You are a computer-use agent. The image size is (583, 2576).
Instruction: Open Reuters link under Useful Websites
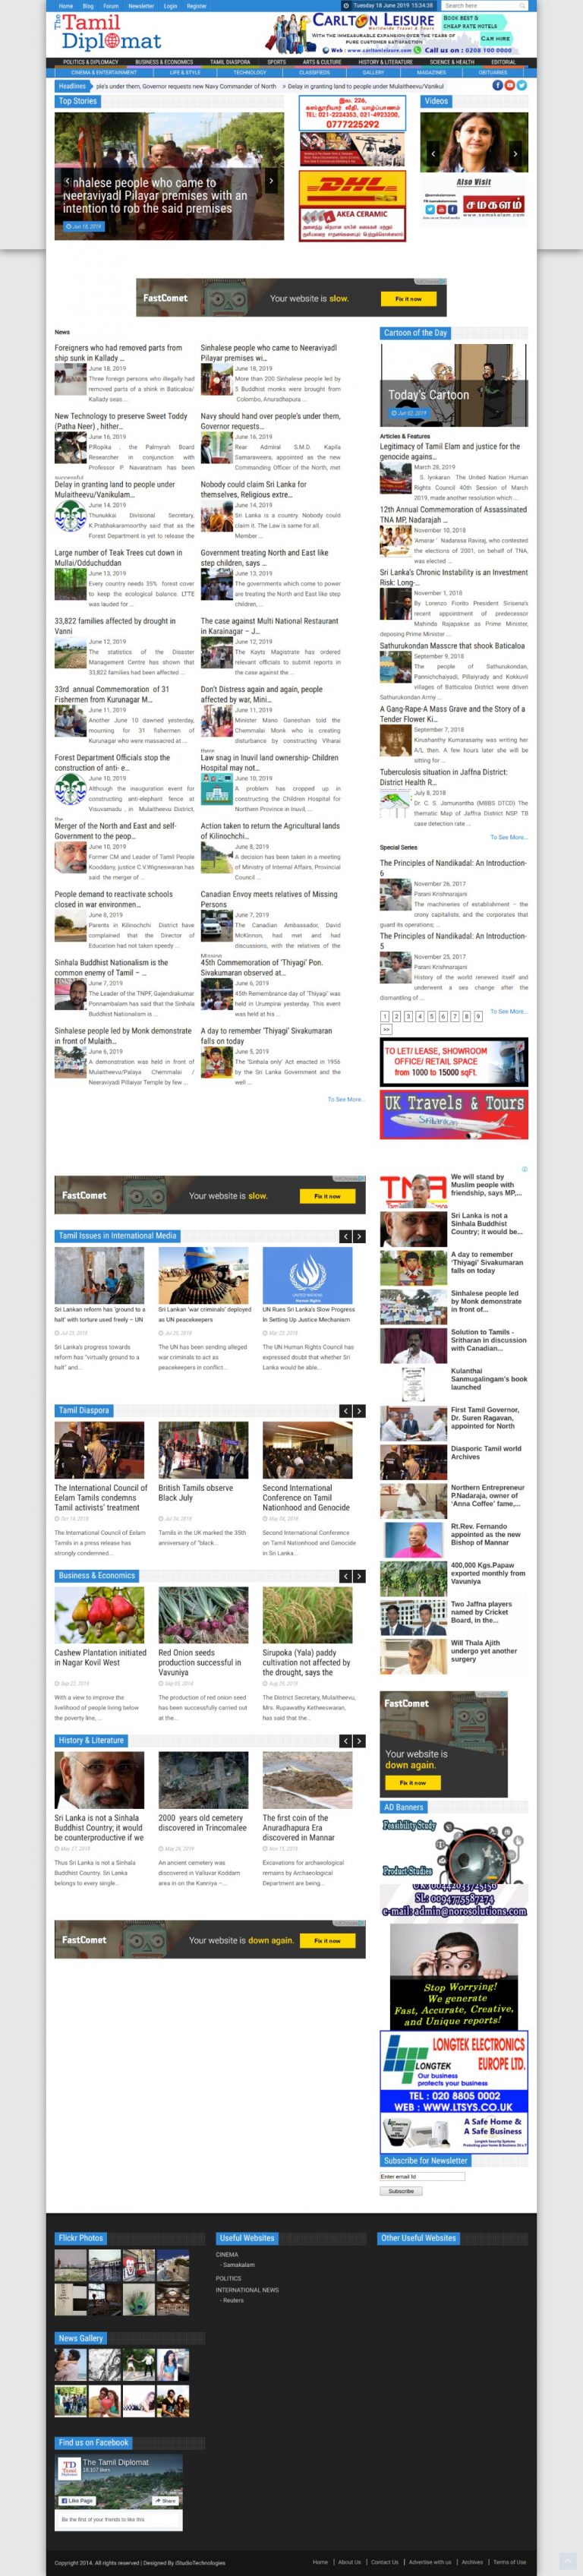[233, 2300]
